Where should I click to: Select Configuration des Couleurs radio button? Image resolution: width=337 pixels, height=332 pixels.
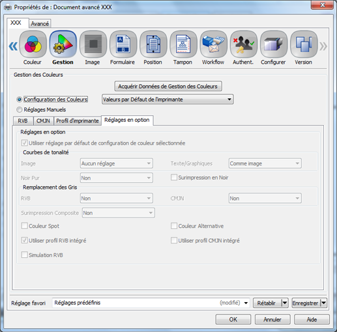pos(20,100)
